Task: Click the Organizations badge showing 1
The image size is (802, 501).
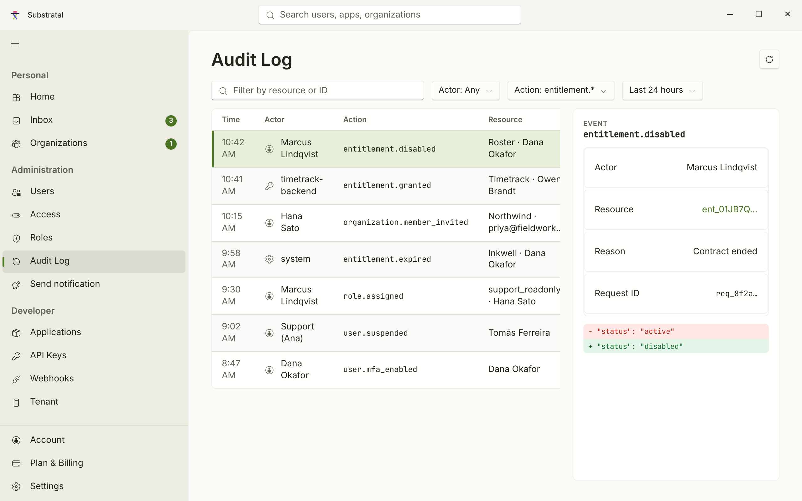Action: point(171,144)
